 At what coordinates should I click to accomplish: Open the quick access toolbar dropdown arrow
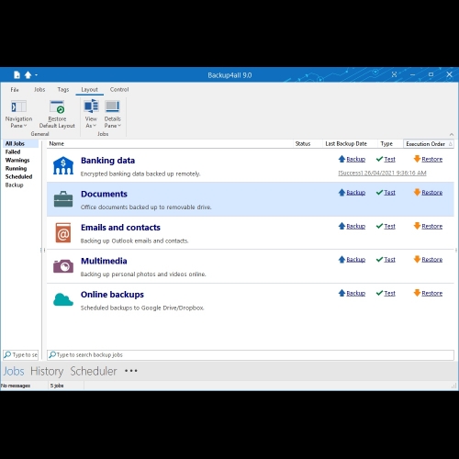point(36,75)
